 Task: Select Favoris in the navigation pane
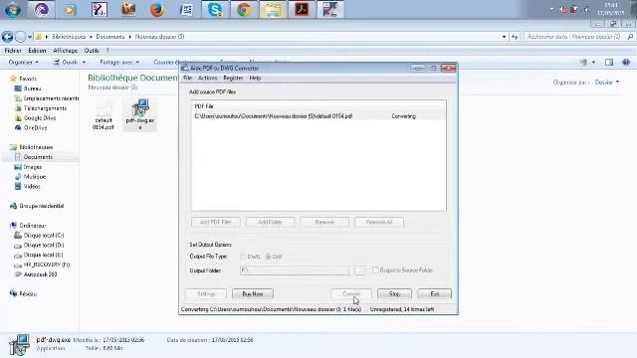(28, 79)
